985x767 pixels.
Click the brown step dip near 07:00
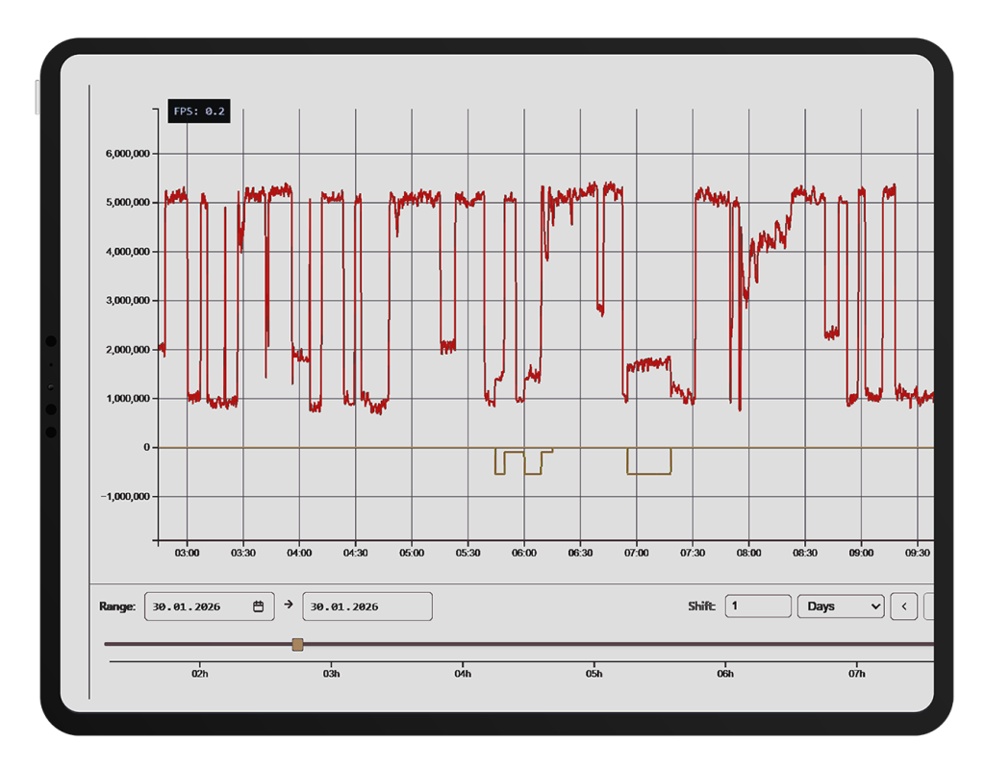pos(649,473)
